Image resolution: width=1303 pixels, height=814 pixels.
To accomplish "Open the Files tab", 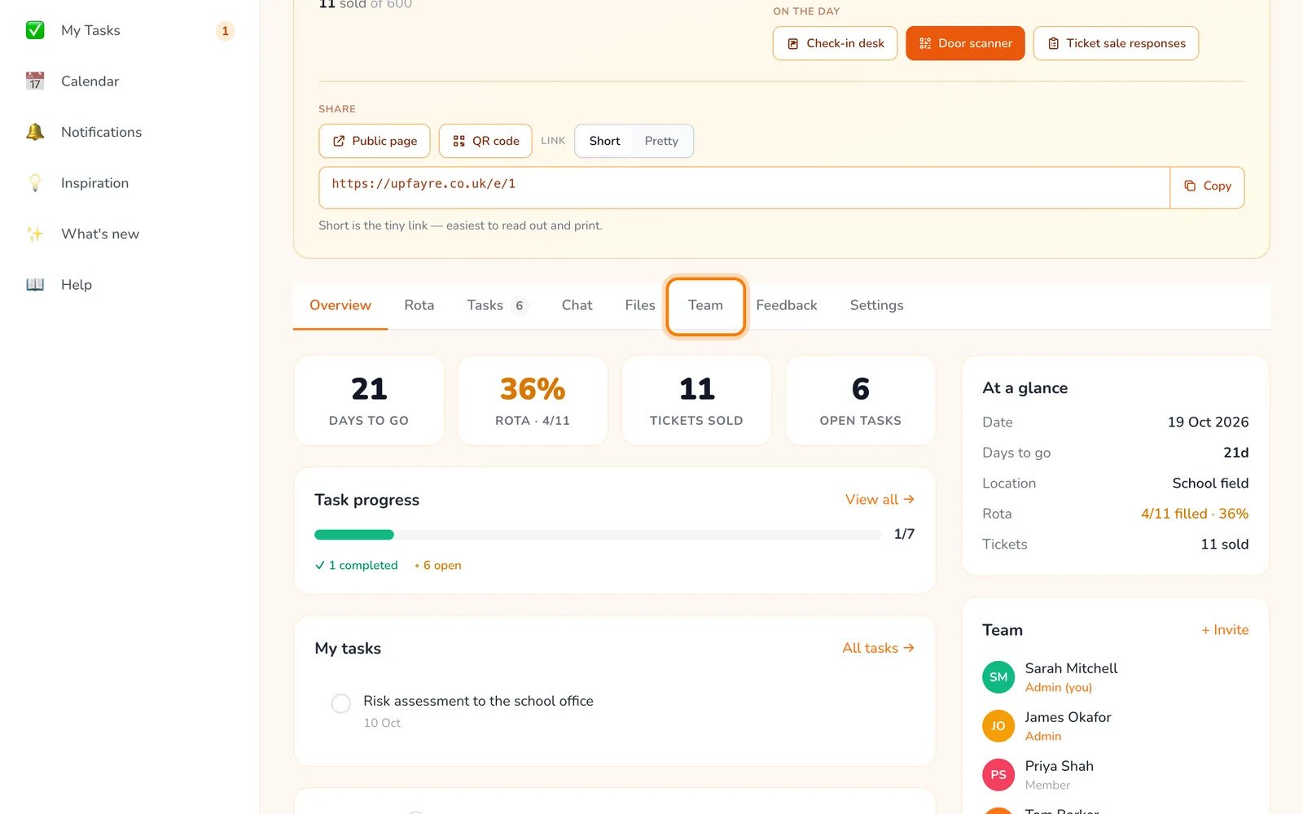I will click(x=640, y=305).
